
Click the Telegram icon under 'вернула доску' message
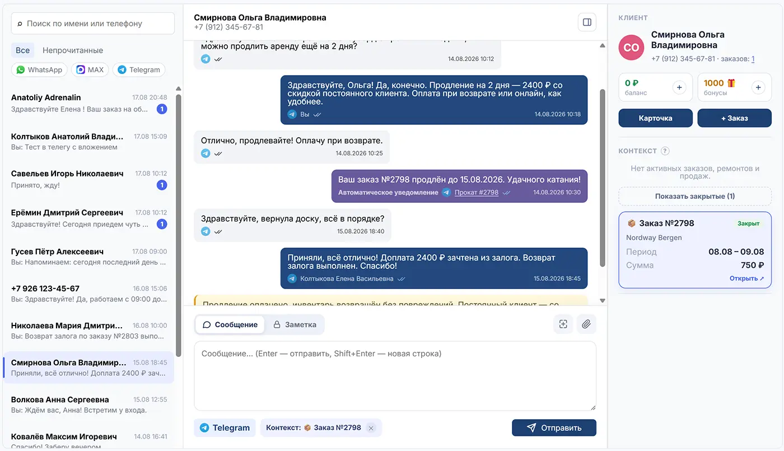[206, 231]
